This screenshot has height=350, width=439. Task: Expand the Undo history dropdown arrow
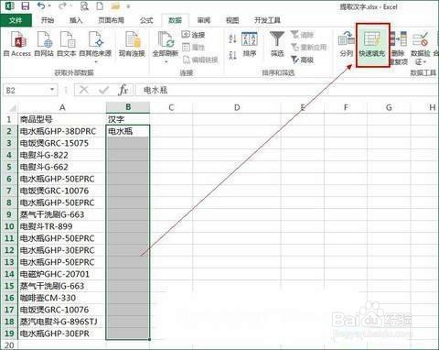pos(49,5)
